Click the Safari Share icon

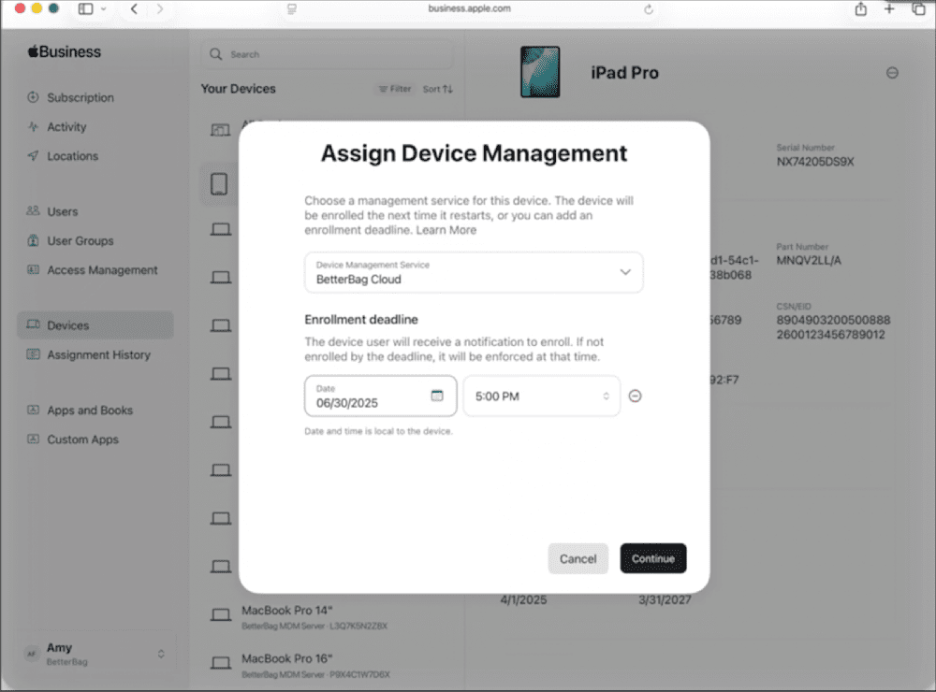[860, 9]
